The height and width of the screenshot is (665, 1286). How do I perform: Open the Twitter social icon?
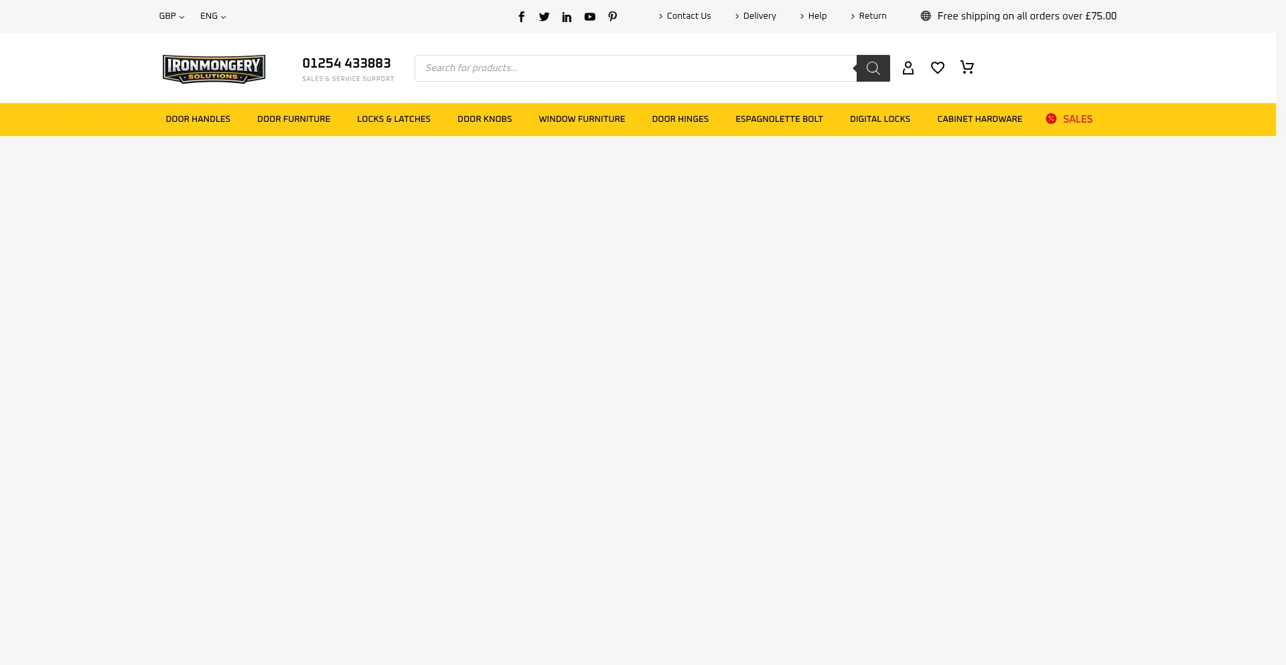(x=544, y=17)
